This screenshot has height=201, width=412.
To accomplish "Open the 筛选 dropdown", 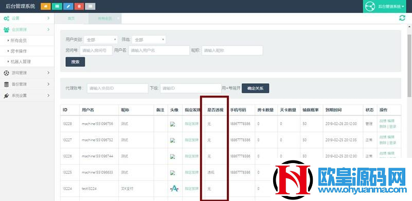I will [x=149, y=40].
